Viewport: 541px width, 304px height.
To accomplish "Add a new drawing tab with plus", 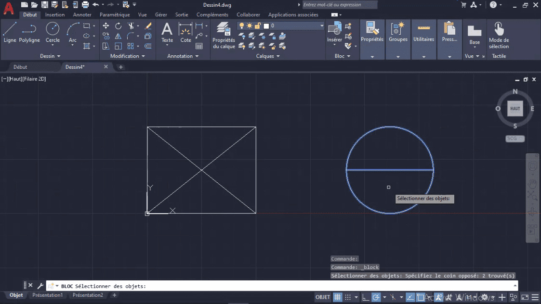I will coord(121,67).
